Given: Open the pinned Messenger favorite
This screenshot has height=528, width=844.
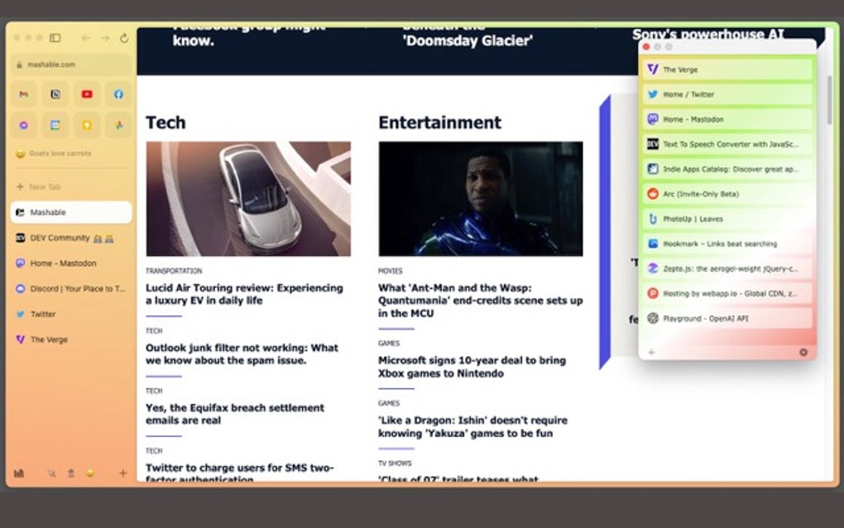Looking at the screenshot, I should pos(24,126).
